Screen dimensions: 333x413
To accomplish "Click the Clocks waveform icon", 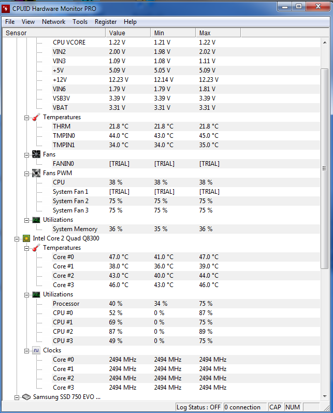I will click(36, 350).
